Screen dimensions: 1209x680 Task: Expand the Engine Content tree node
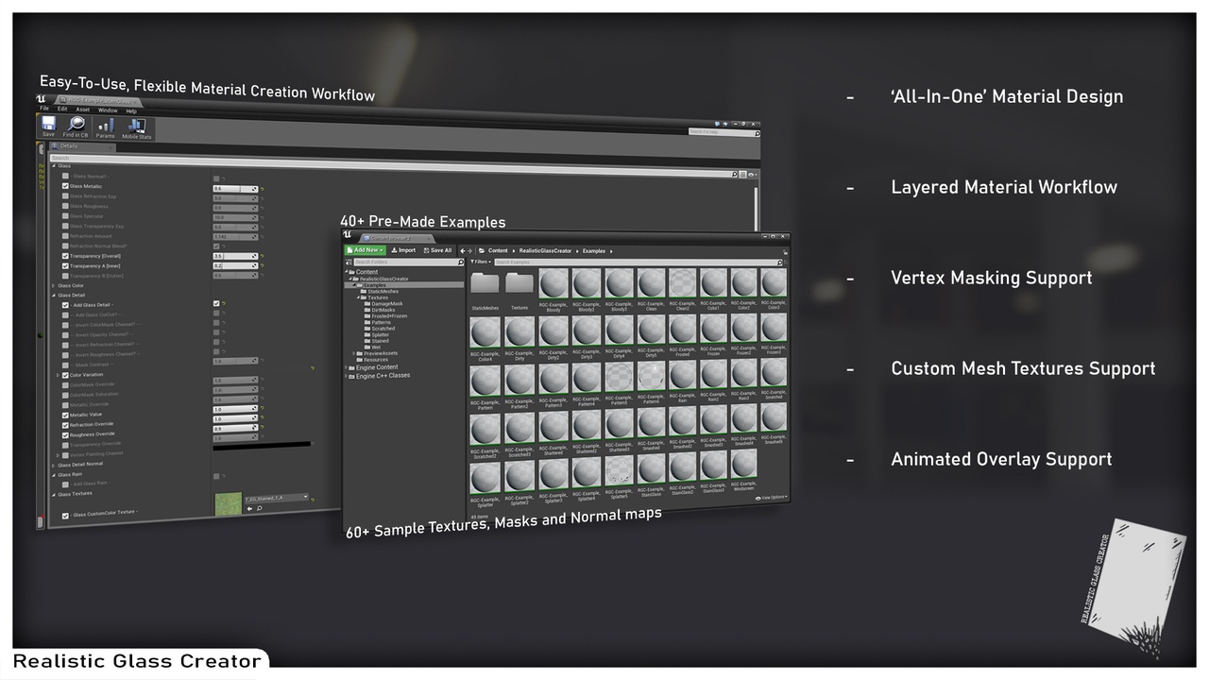347,367
